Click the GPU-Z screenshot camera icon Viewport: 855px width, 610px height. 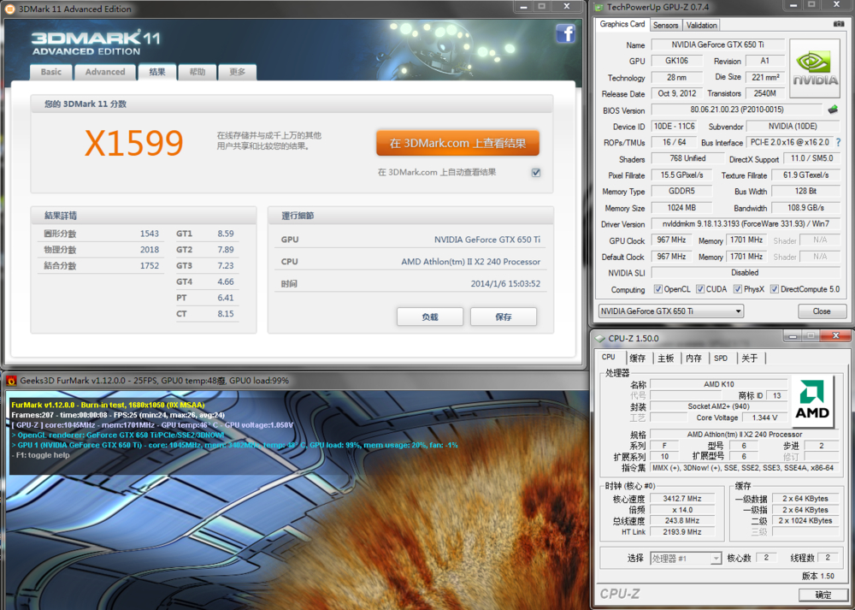coord(839,24)
